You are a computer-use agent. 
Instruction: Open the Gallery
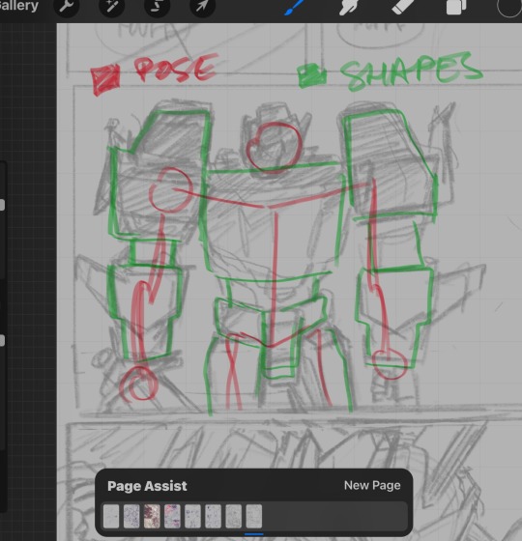pos(18,6)
